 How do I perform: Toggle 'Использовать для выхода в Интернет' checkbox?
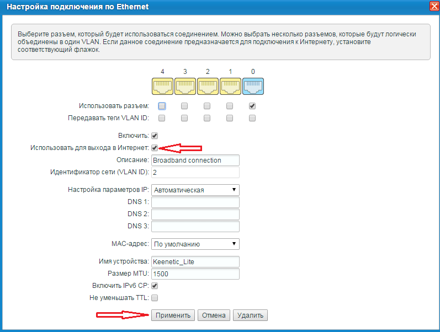point(155,148)
